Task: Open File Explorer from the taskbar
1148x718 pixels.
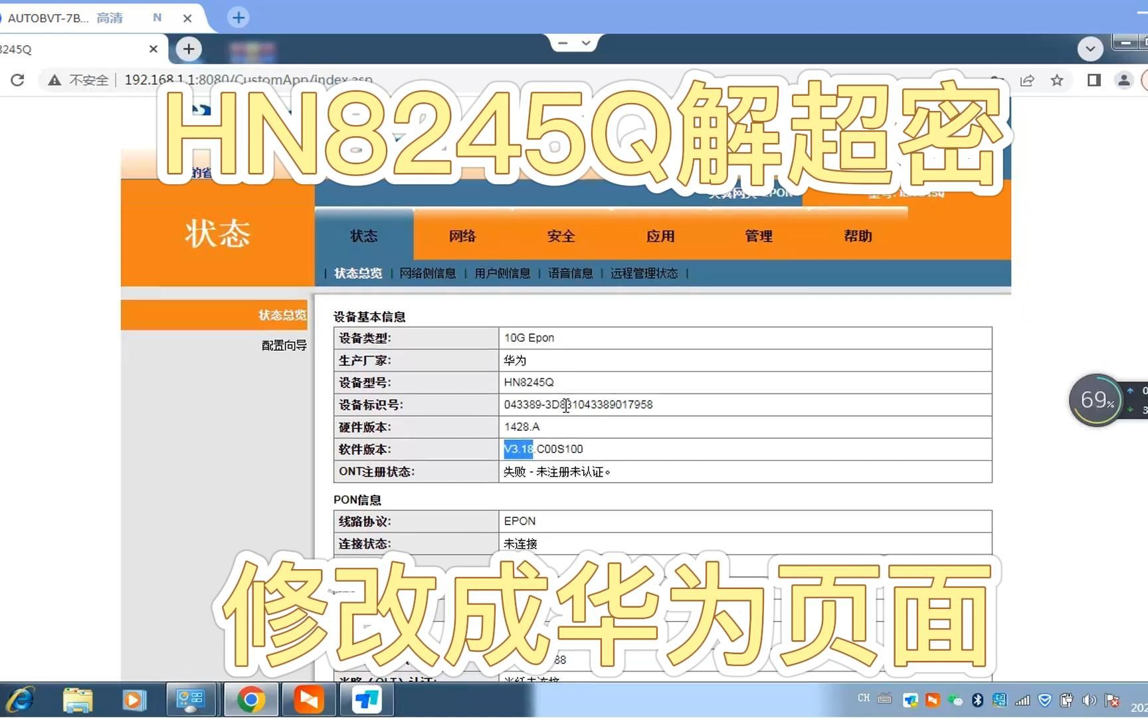Action: (x=78, y=699)
